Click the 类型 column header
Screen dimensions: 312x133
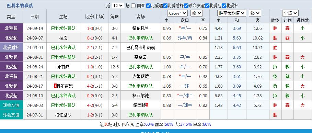[x=11, y=16]
